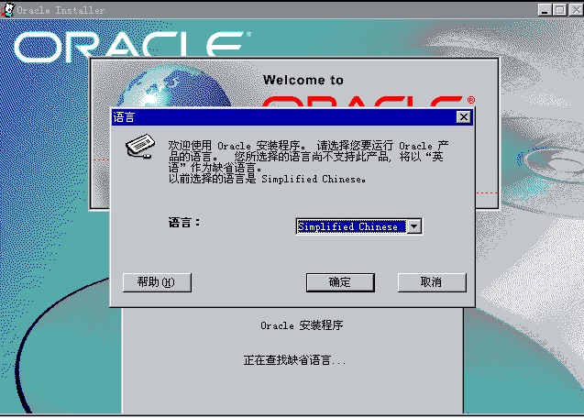Open help with the 帮助(H) button
This screenshot has width=584, height=418.
coord(157,282)
